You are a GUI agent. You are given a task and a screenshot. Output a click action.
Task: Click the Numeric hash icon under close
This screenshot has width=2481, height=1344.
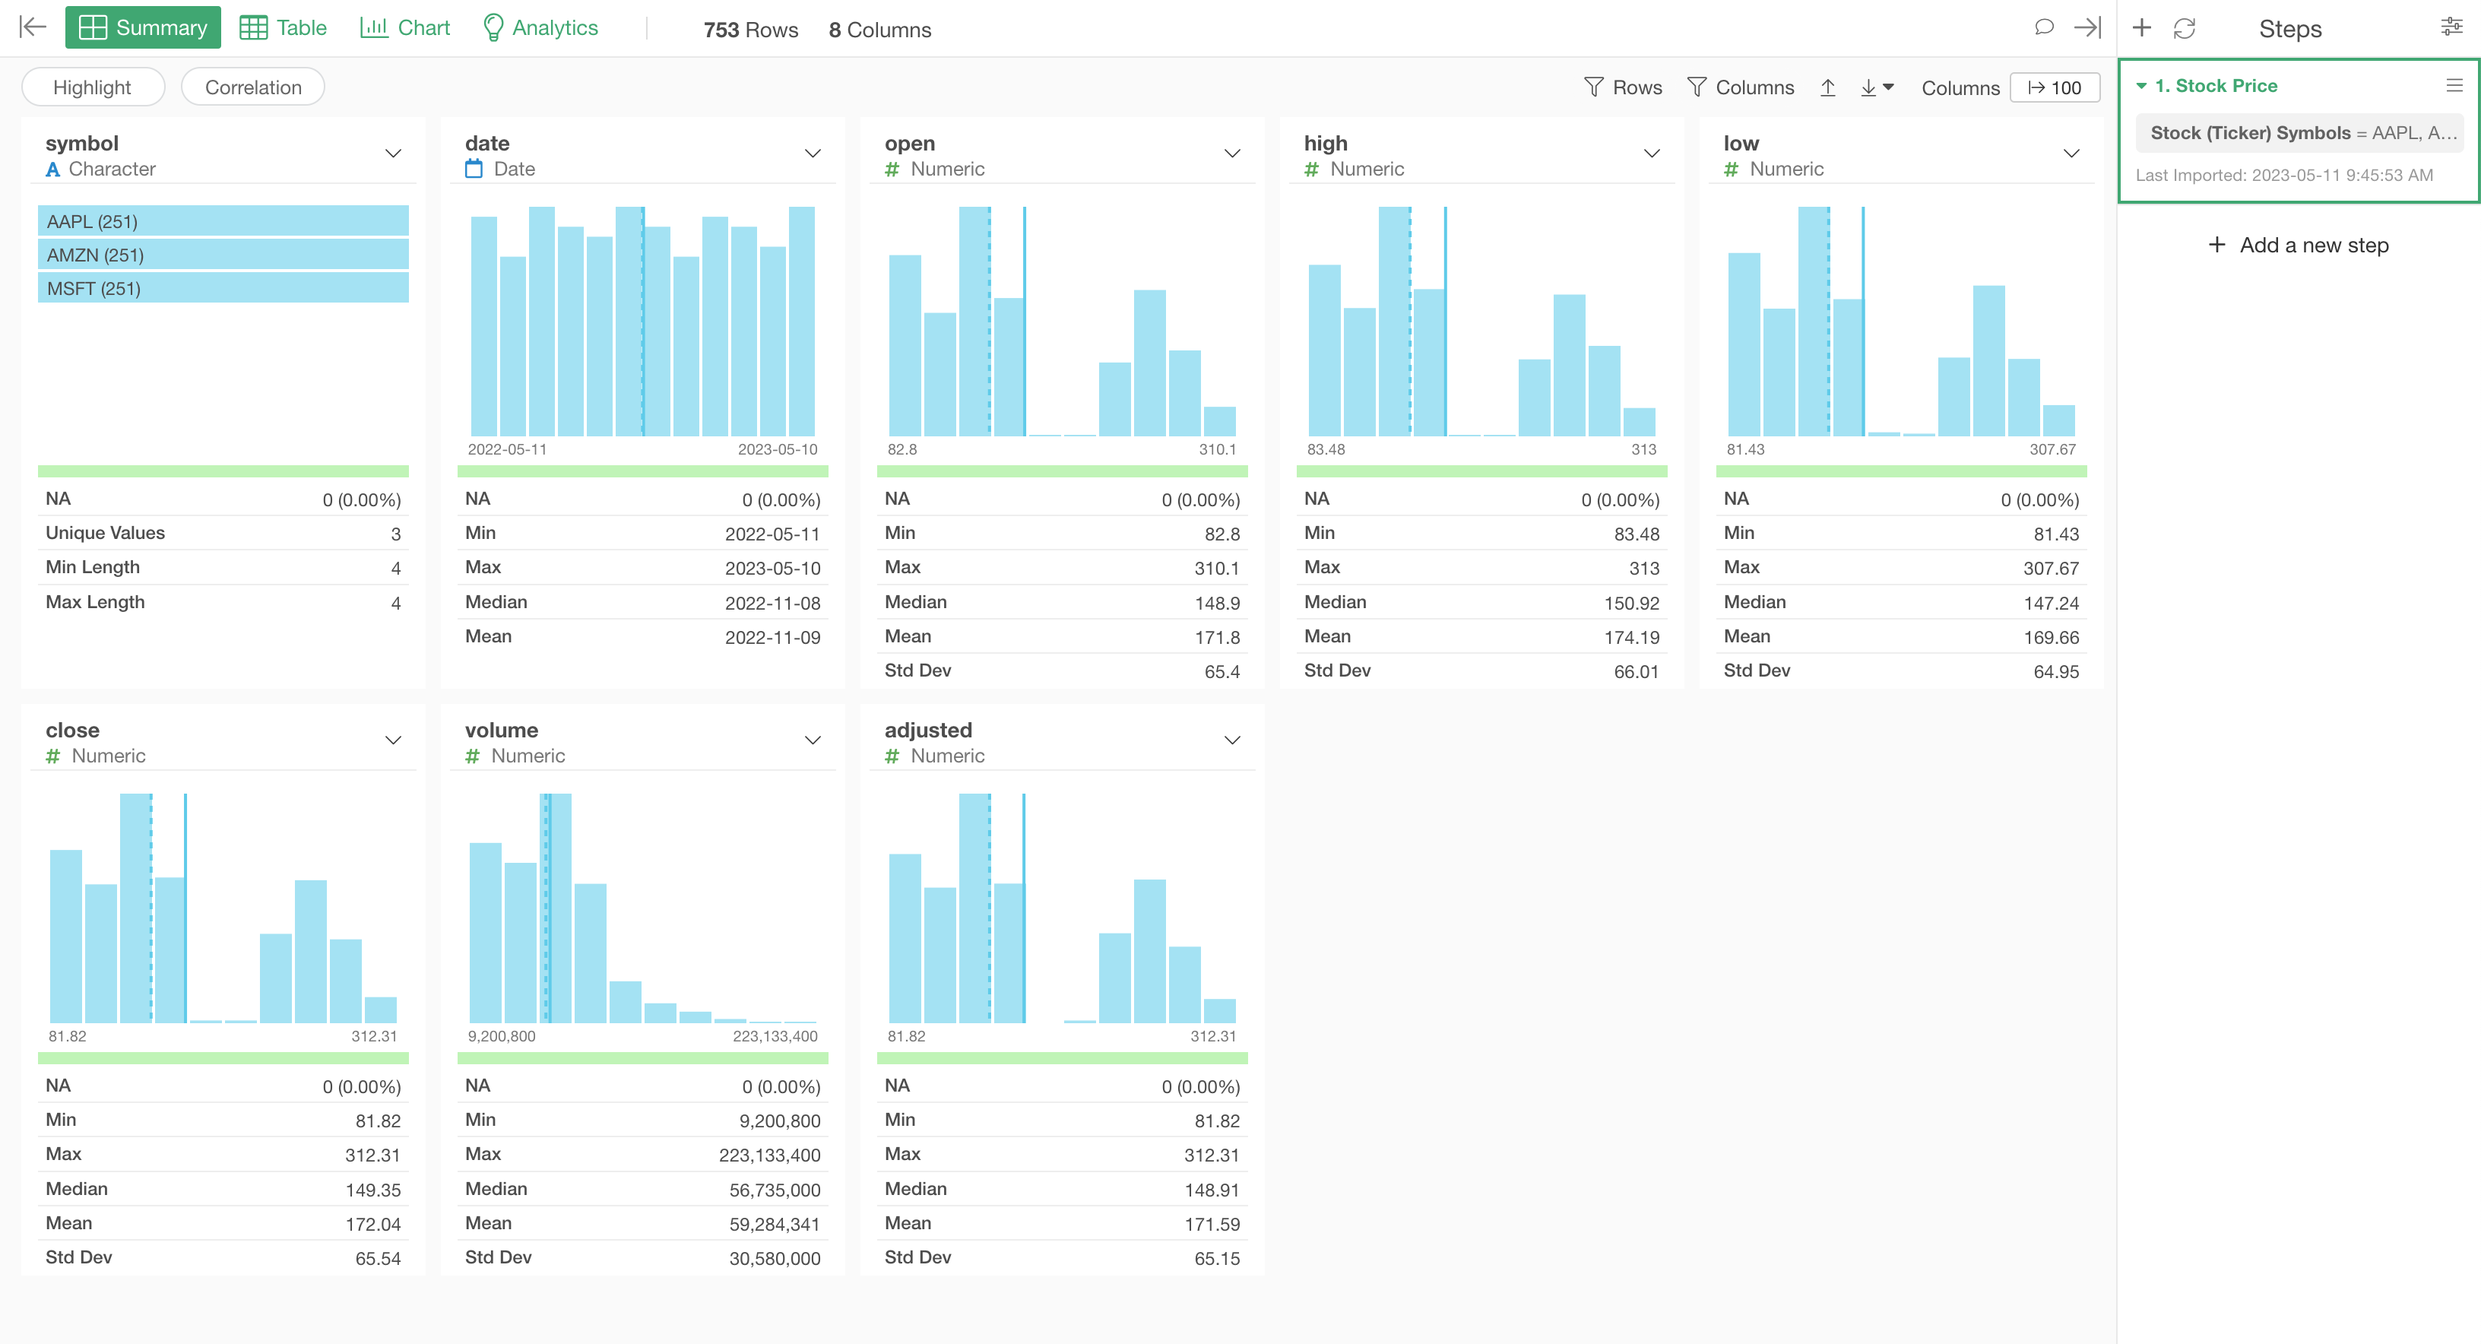click(x=53, y=756)
